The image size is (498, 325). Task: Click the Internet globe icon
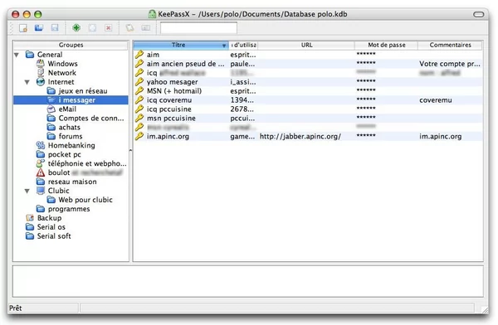pyautogui.click(x=41, y=82)
